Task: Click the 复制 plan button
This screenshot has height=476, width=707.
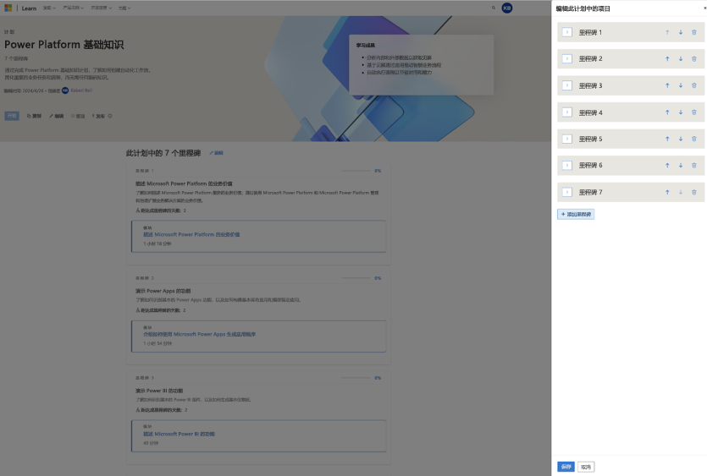Action: click(34, 116)
